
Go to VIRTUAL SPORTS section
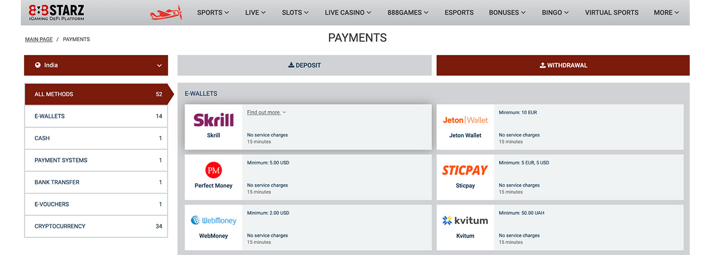(x=612, y=13)
